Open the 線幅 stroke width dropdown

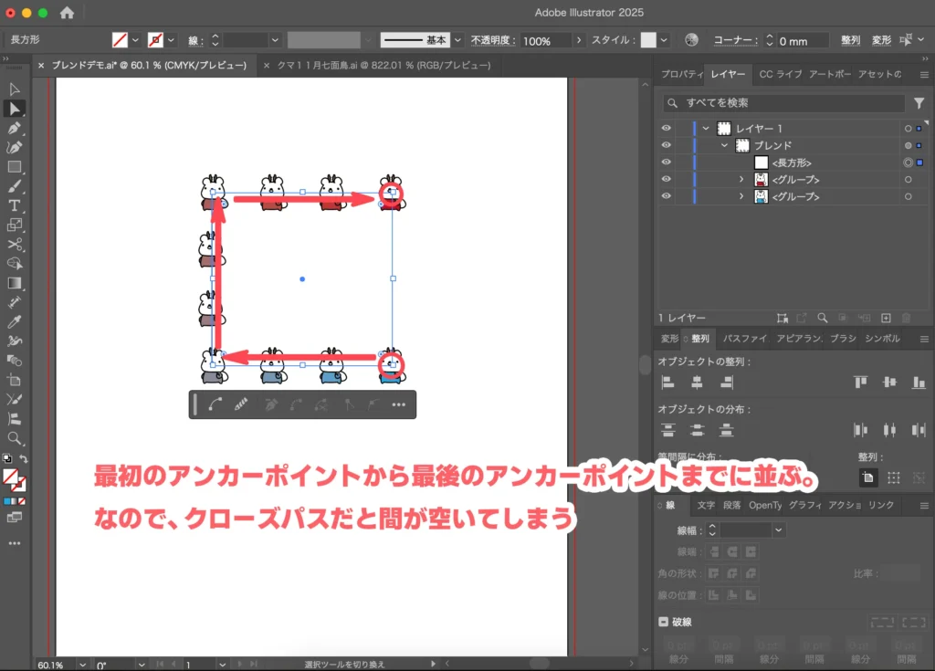[778, 529]
